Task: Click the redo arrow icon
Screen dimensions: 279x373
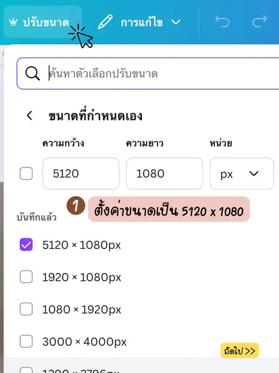Action: click(x=259, y=22)
